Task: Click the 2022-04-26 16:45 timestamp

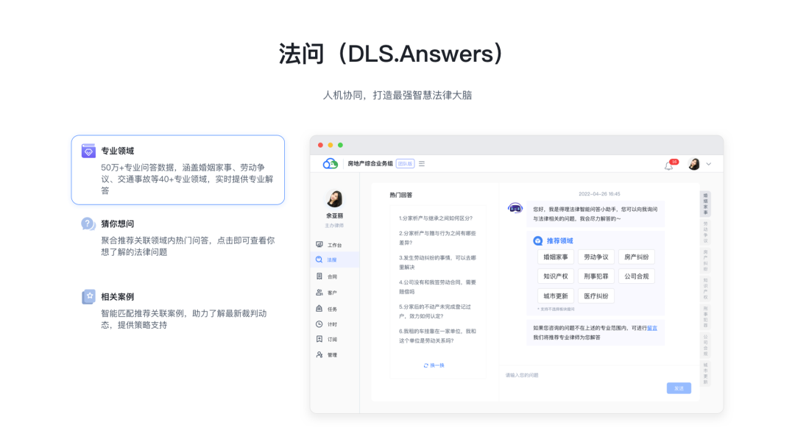Action: [599, 194]
